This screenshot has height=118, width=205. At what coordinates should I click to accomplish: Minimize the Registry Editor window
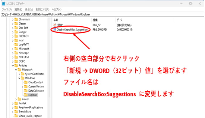181,4
